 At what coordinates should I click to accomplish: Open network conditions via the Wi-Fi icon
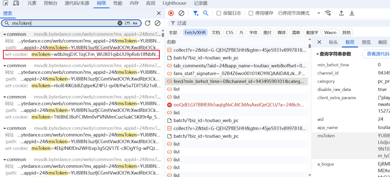pyautogui.click(x=328, y=13)
